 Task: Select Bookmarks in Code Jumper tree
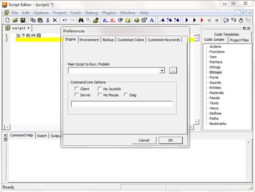(x=218, y=124)
